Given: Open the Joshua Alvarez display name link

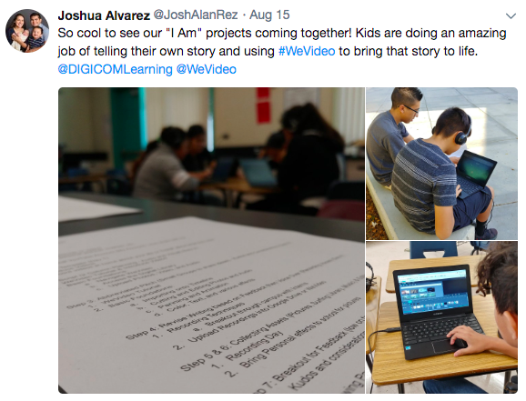Looking at the screenshot, I should [104, 15].
